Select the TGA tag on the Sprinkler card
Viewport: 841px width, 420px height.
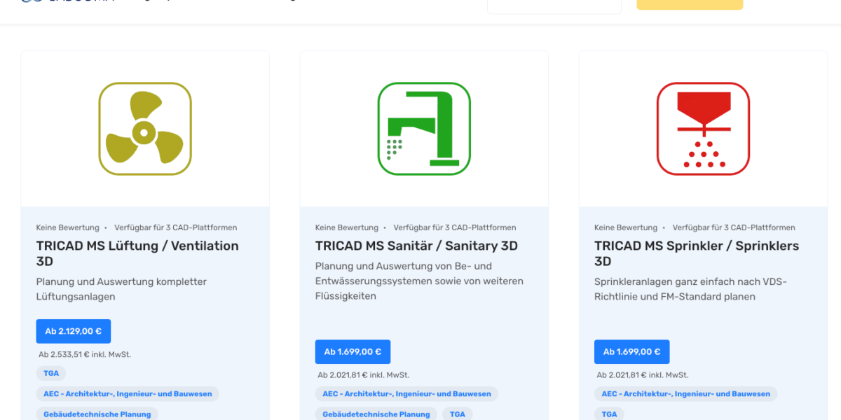[610, 414]
